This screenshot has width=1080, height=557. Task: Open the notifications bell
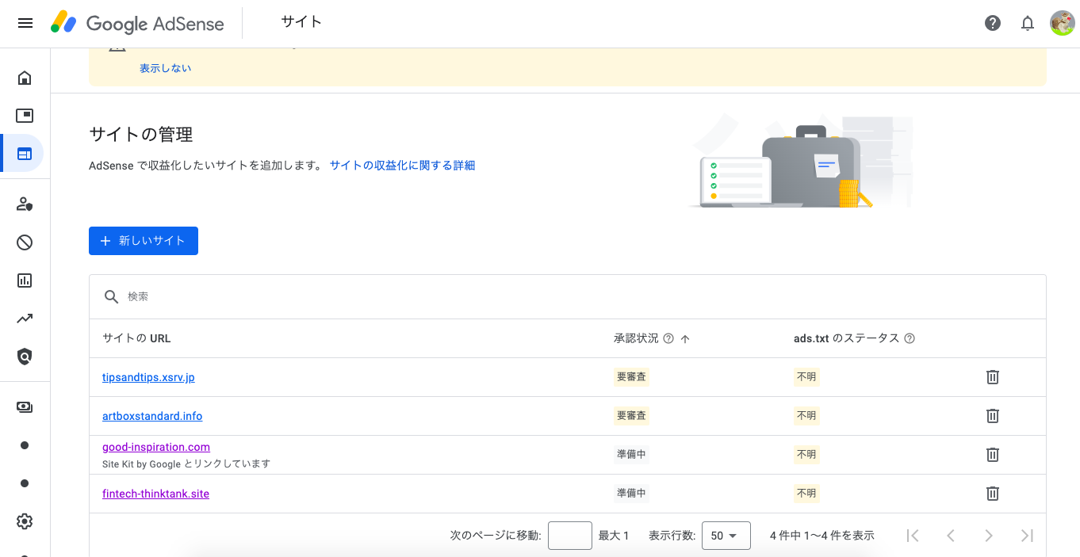coord(1028,23)
